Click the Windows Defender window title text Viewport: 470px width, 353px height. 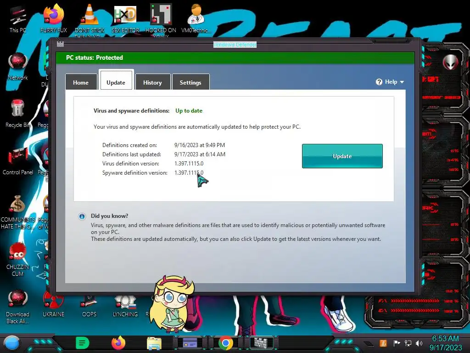235,45
